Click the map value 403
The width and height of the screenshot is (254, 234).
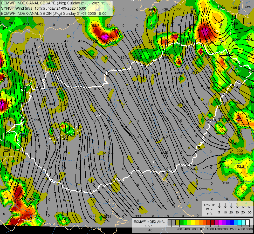[40, 24]
